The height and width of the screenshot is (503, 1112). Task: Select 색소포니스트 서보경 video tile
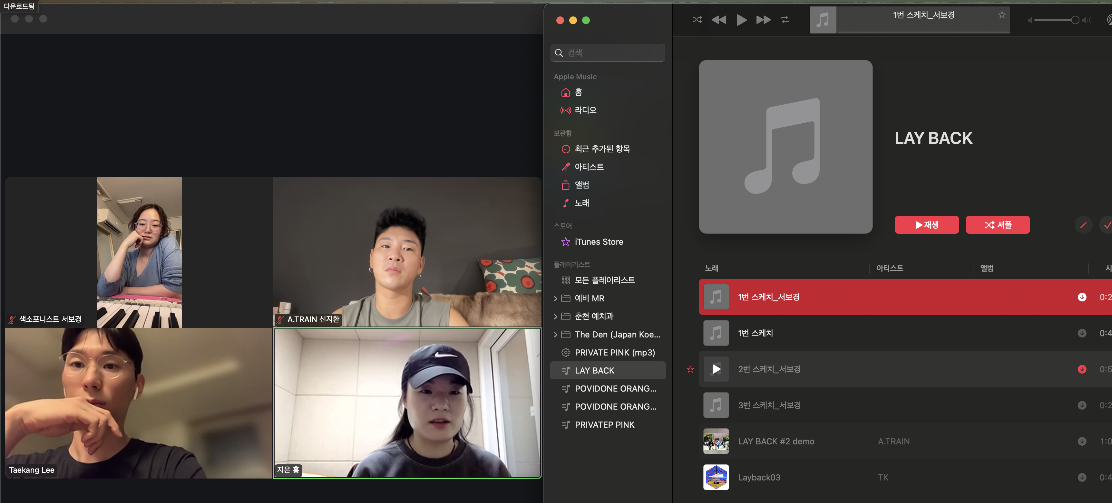click(139, 252)
